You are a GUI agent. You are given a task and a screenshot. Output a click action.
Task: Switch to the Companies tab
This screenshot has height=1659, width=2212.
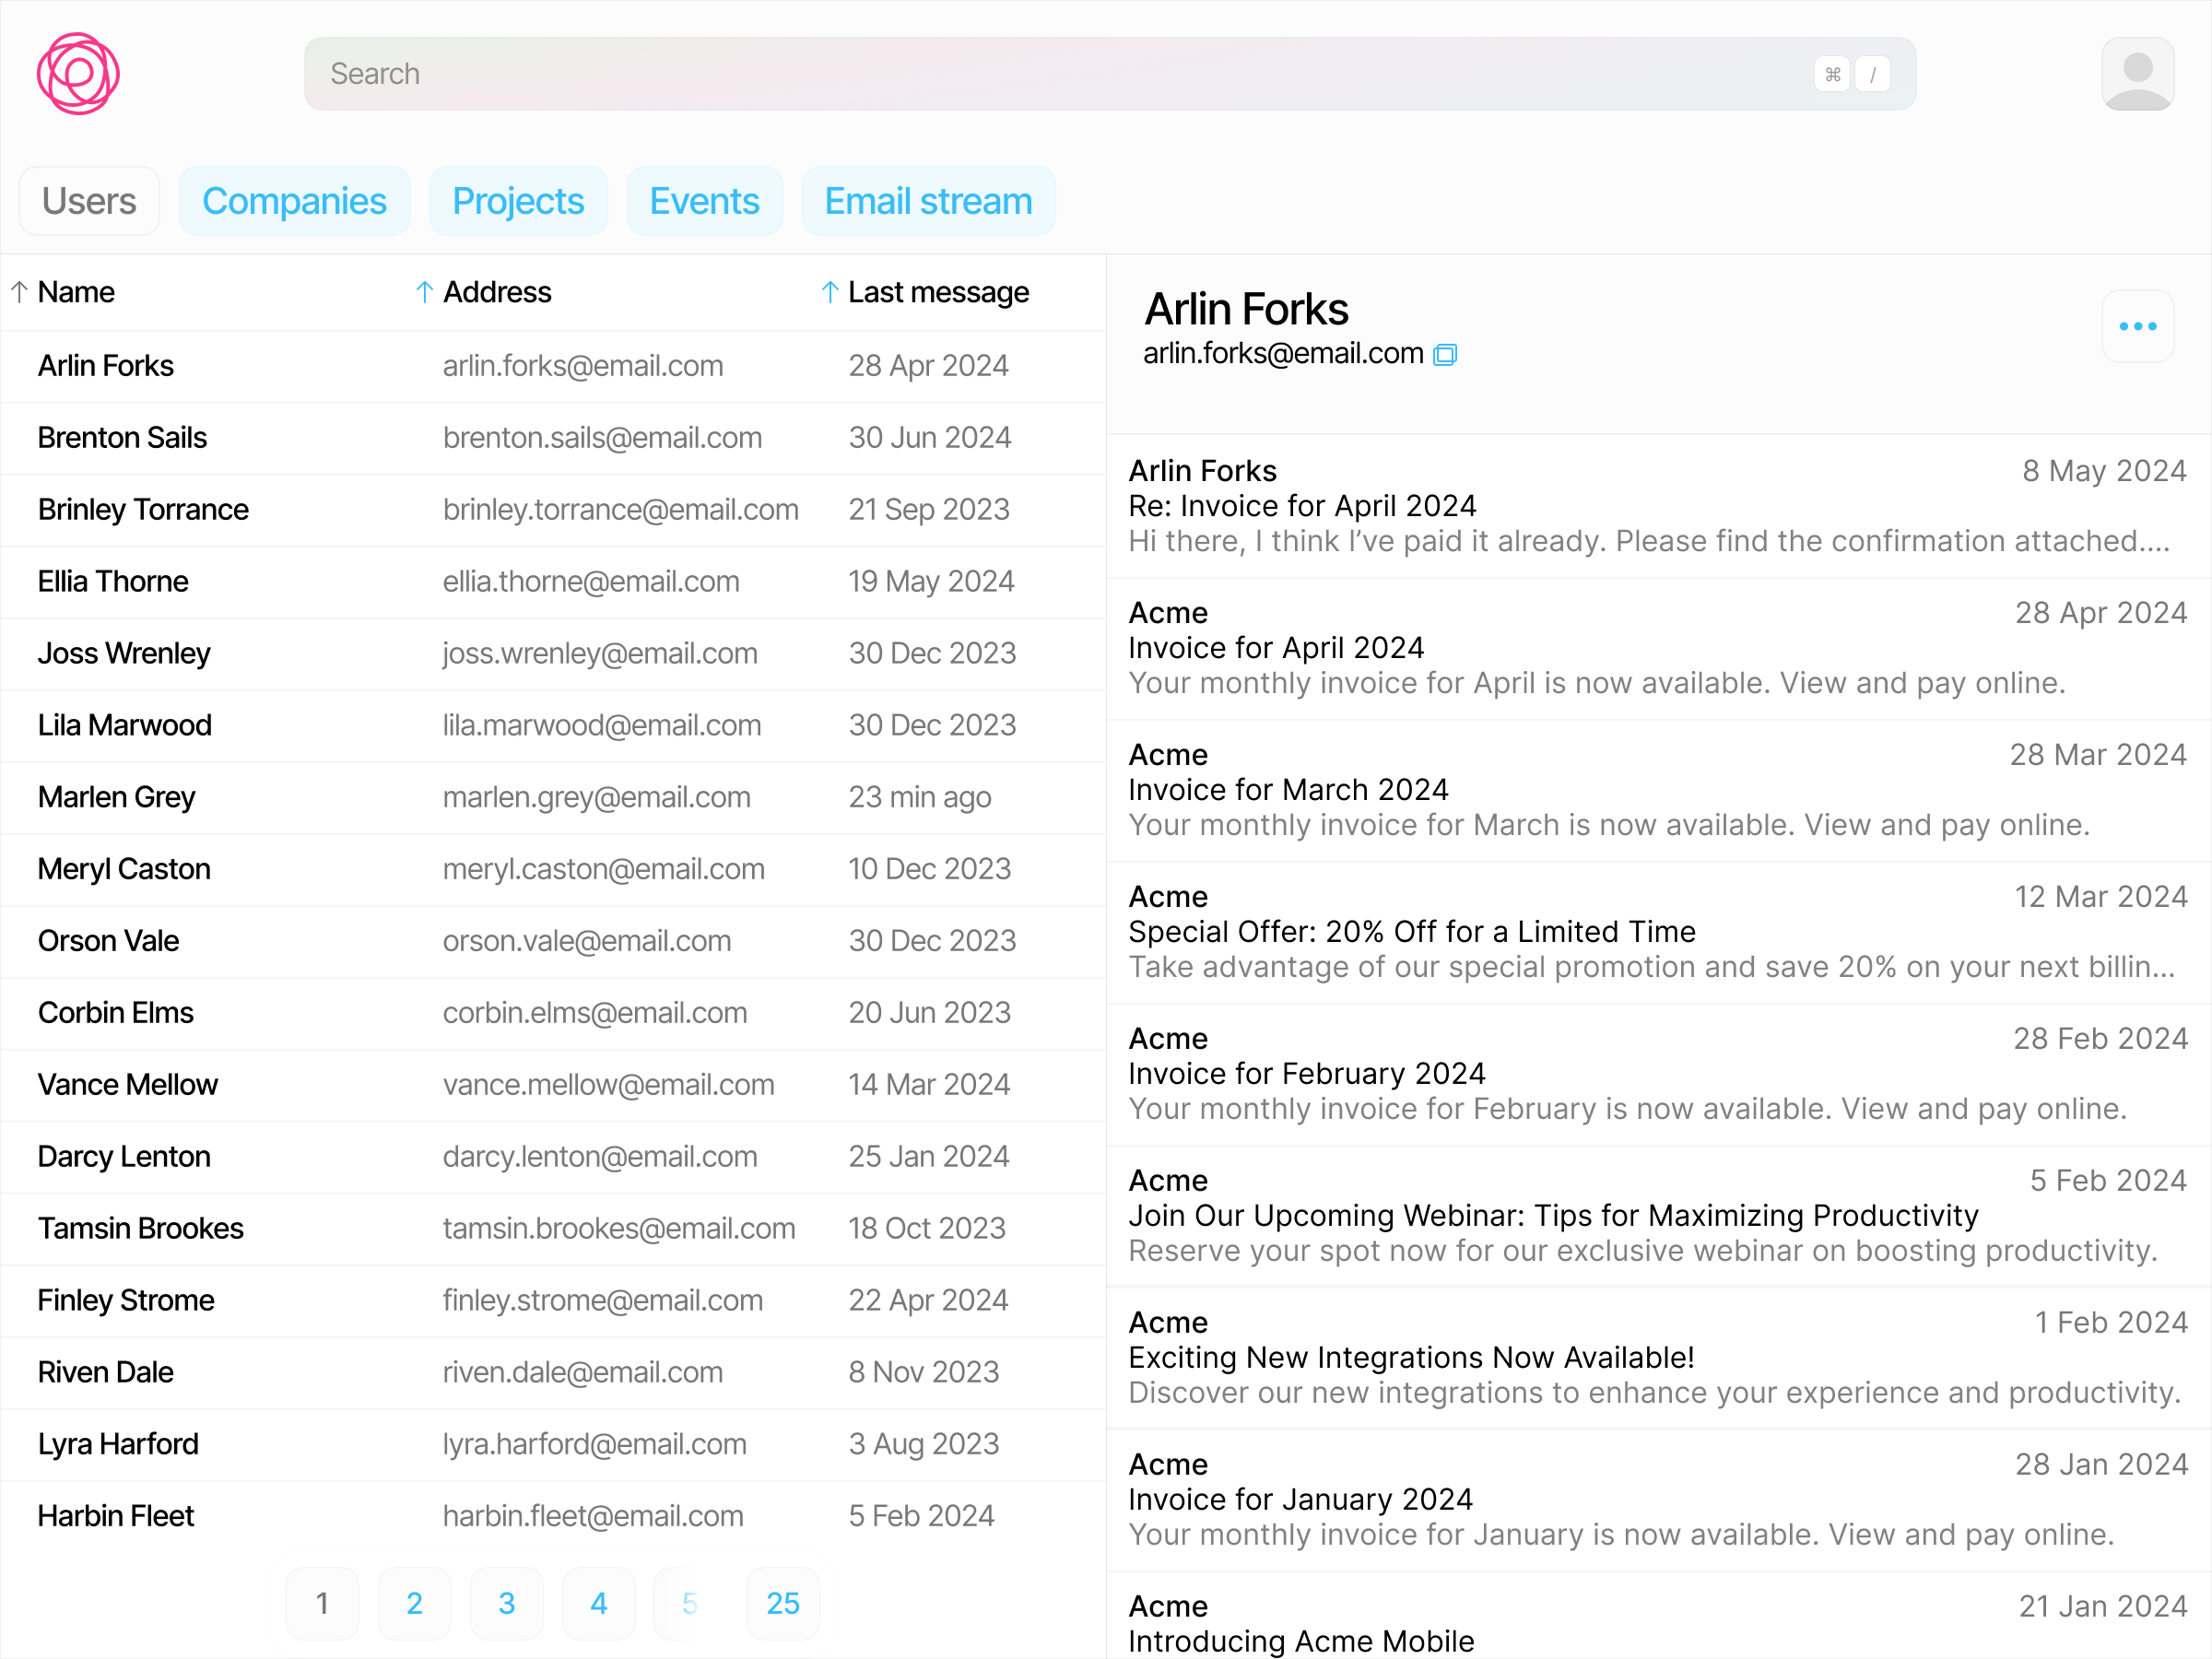(x=294, y=201)
